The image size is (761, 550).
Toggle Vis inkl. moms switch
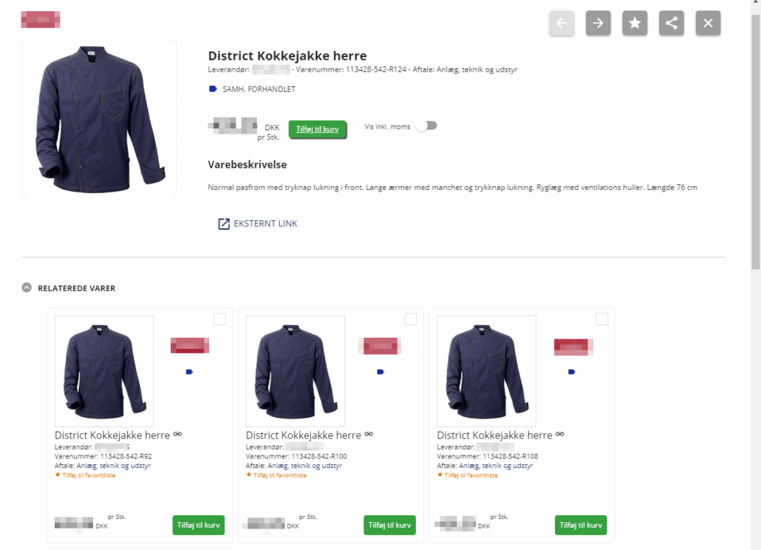coord(426,126)
